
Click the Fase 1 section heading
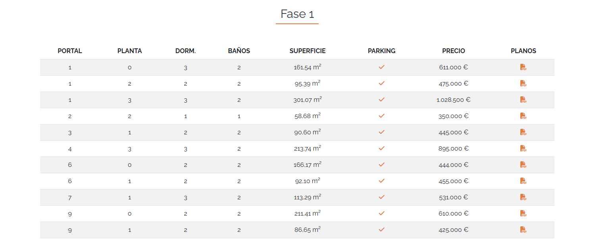[297, 14]
